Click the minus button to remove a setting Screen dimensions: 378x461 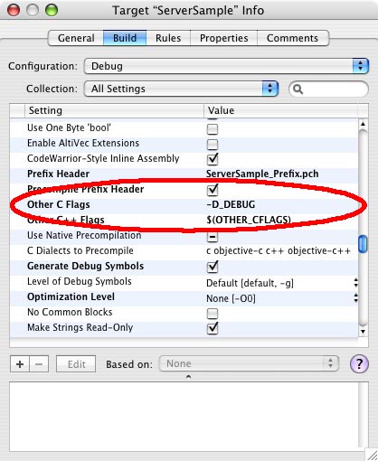tap(39, 364)
